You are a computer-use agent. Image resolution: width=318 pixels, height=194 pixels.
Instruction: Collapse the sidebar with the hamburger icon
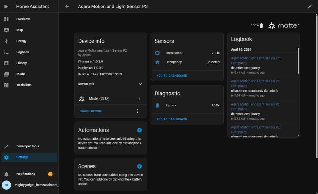coord(7,7)
